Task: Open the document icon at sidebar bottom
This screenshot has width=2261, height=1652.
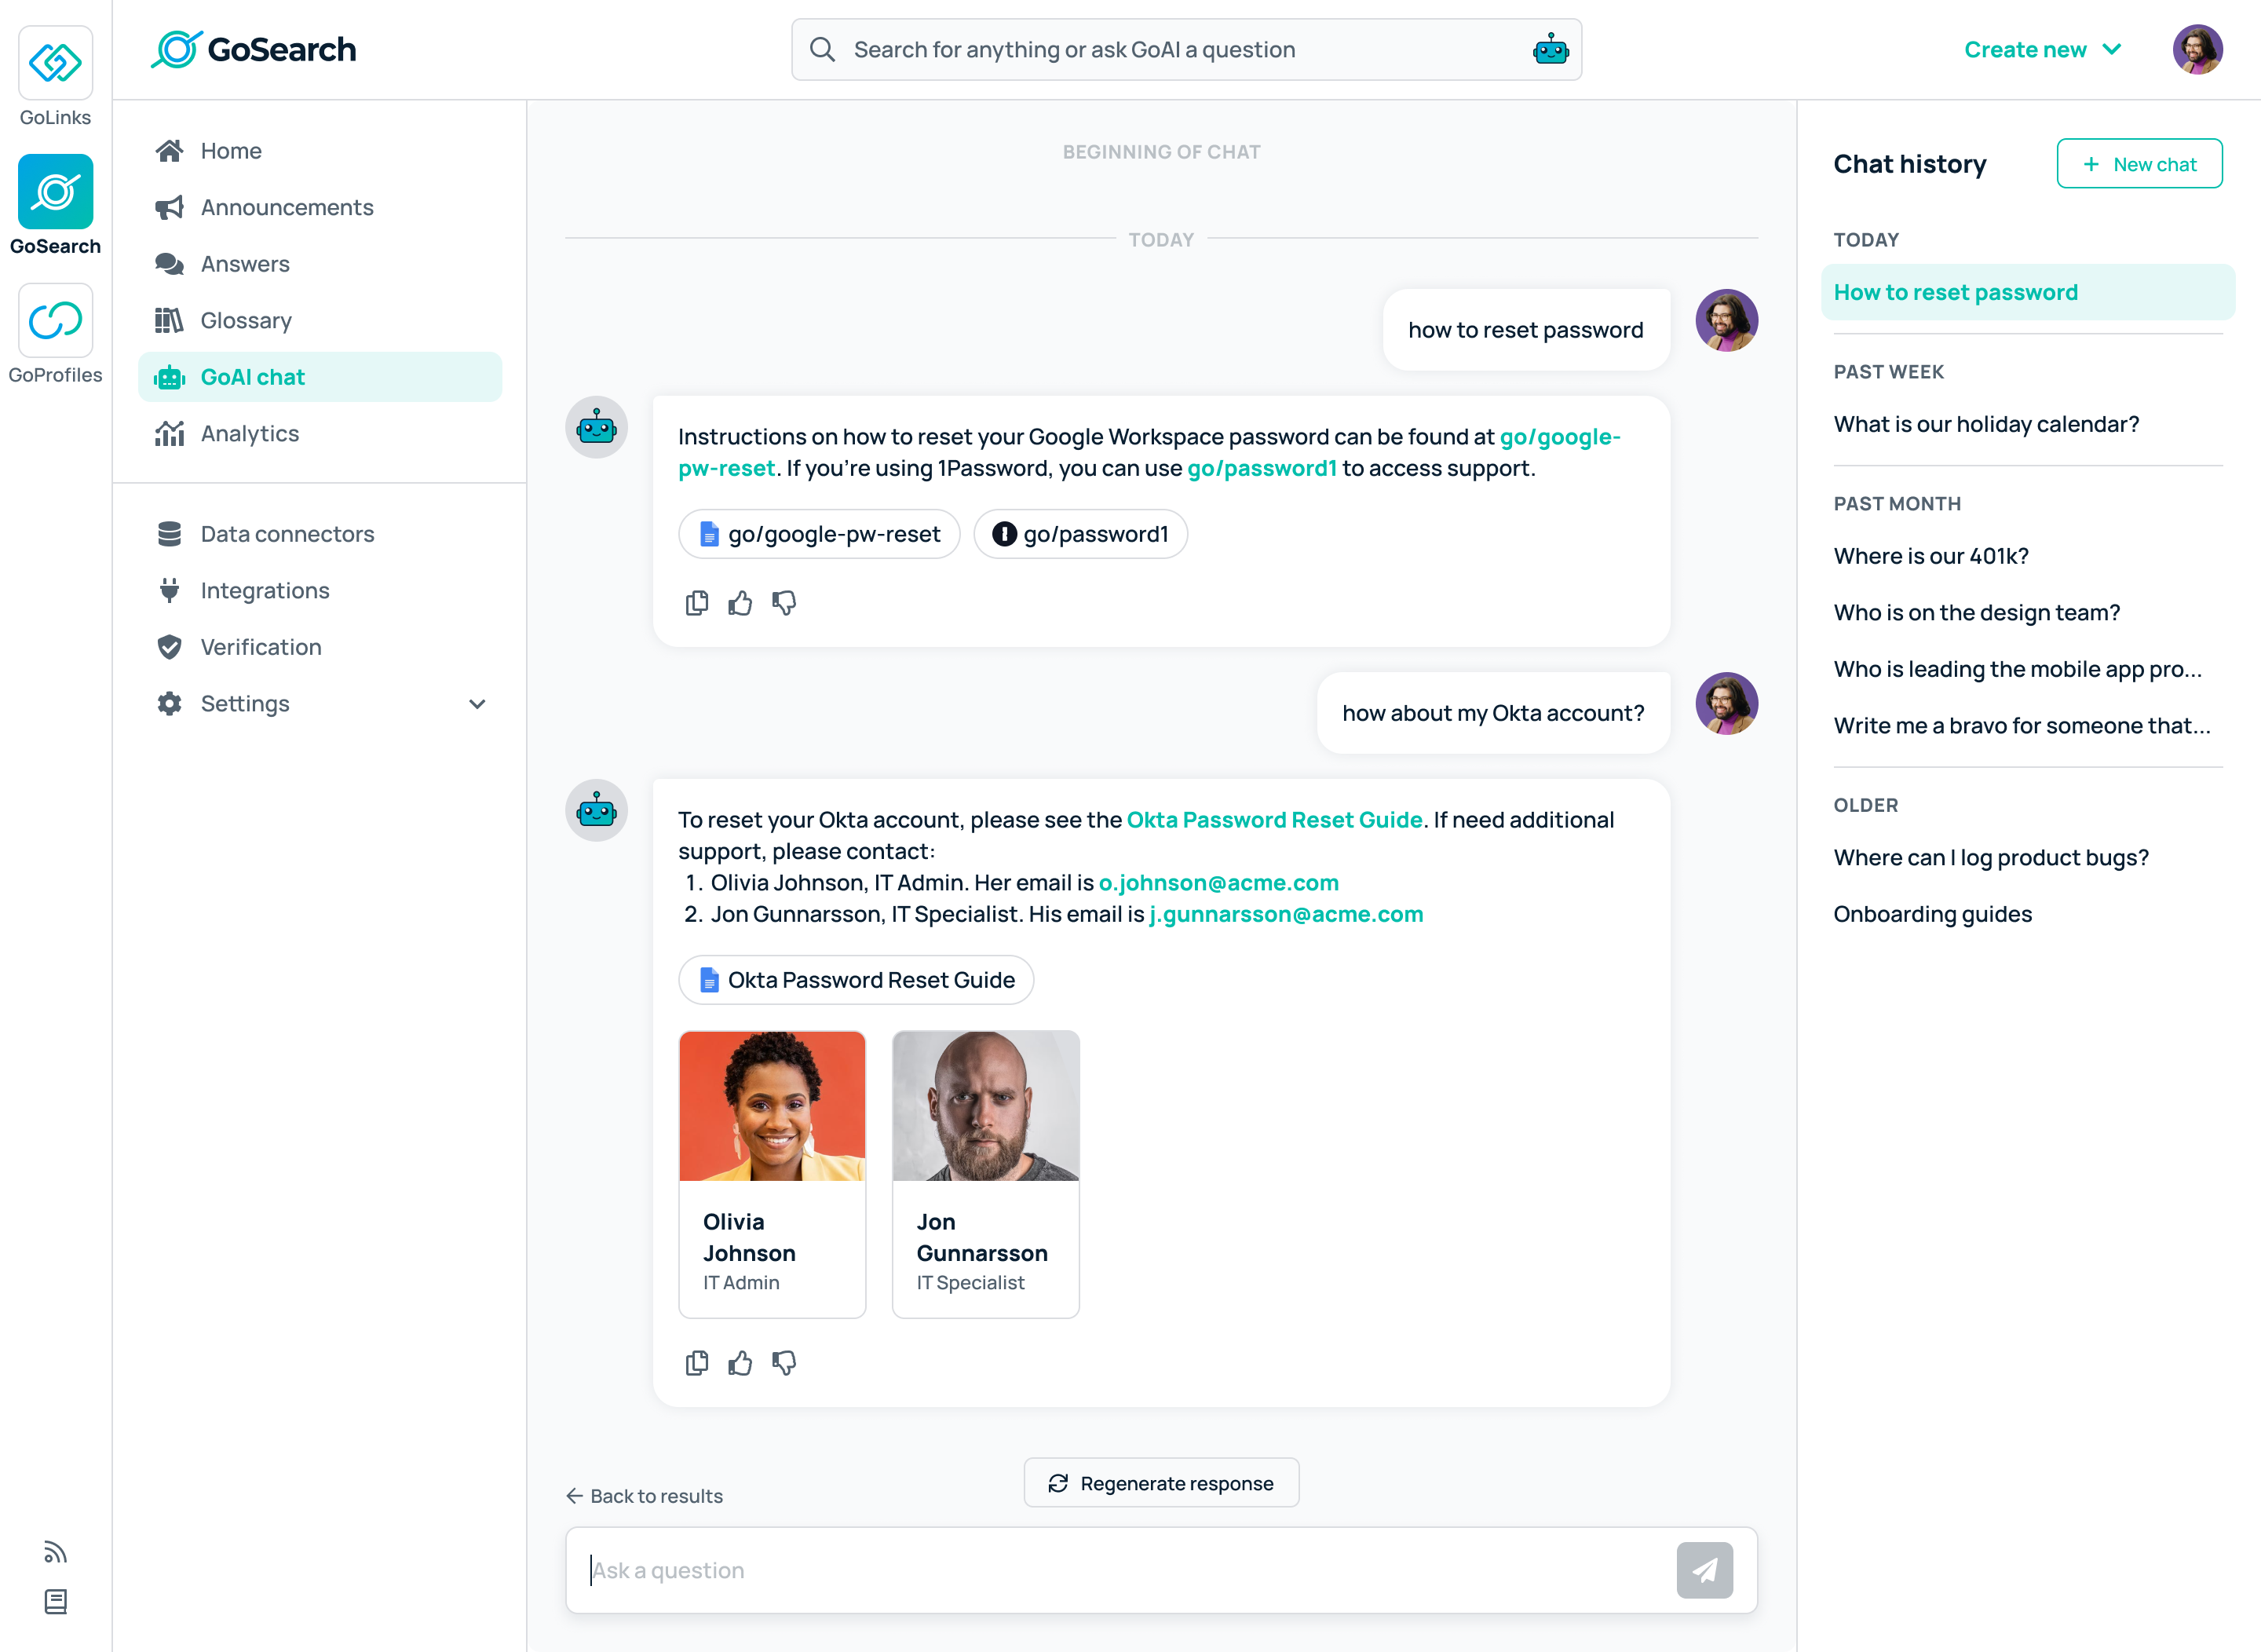Action: 55,1602
